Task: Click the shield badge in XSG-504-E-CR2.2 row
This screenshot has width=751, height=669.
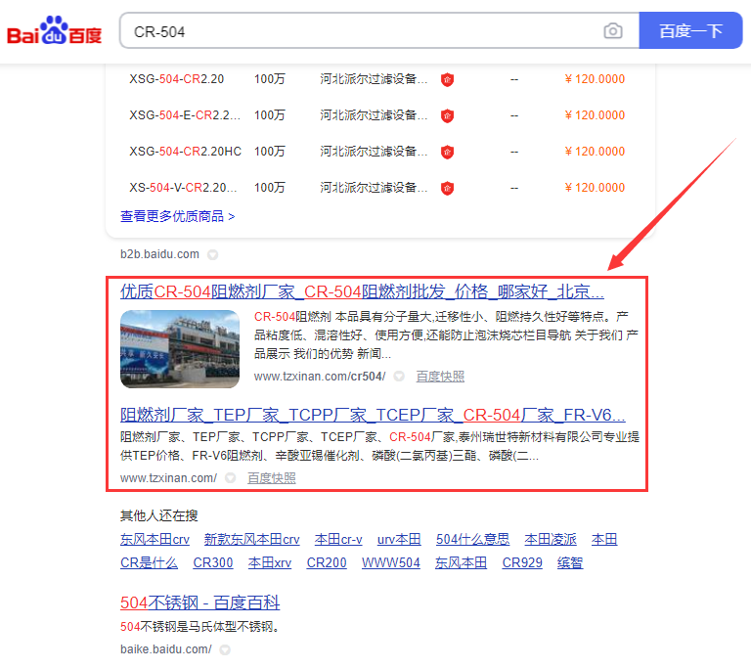Action: [447, 115]
